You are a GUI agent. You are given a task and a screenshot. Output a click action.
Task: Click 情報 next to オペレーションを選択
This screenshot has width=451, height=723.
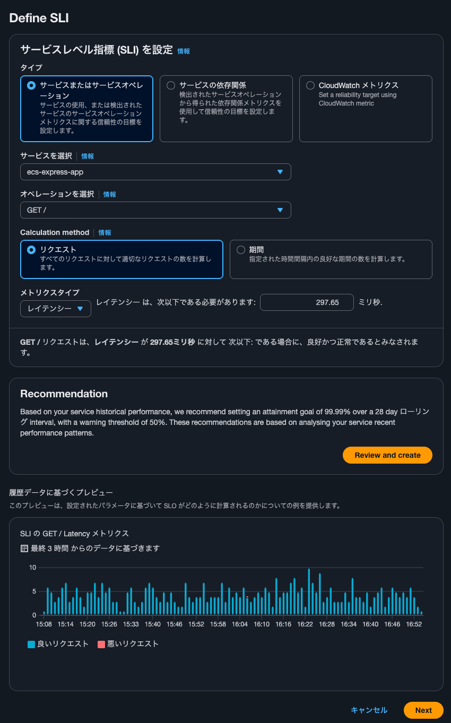pos(109,194)
